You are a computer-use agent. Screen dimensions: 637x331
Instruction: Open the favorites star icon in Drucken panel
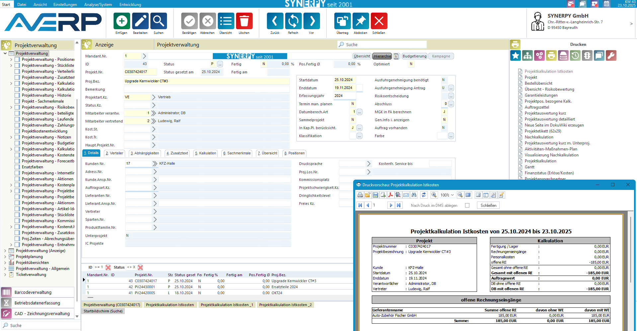click(516, 55)
